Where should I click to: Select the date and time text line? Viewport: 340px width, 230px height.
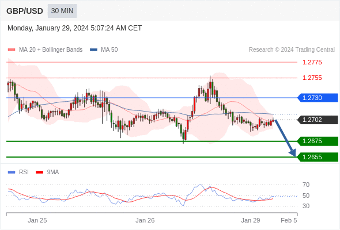coord(74,28)
